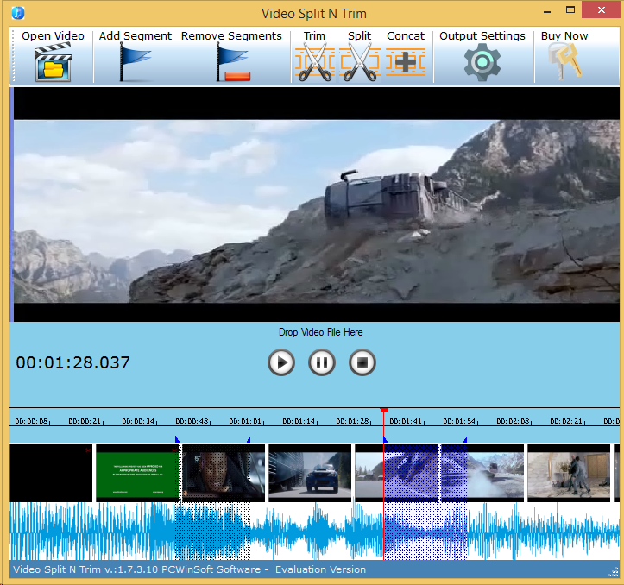Click the Evaluation Version status bar text

coord(320,569)
